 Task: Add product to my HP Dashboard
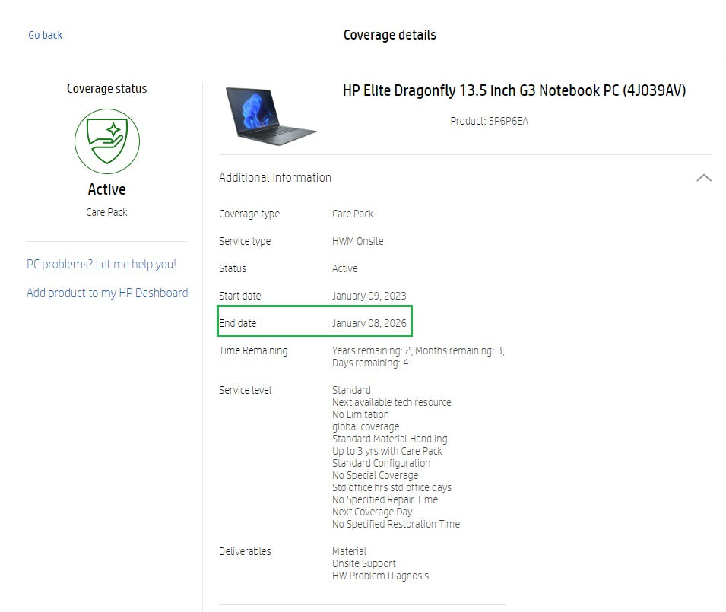[x=107, y=293]
